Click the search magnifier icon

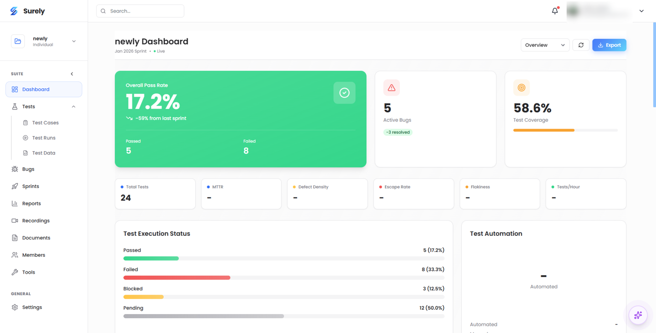[x=103, y=11]
